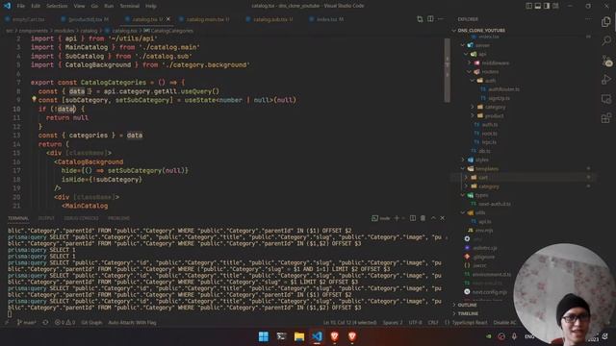Switch to the OUTPUT panel tab
Image resolution: width=616 pixels, height=346 pixels.
click(x=46, y=218)
